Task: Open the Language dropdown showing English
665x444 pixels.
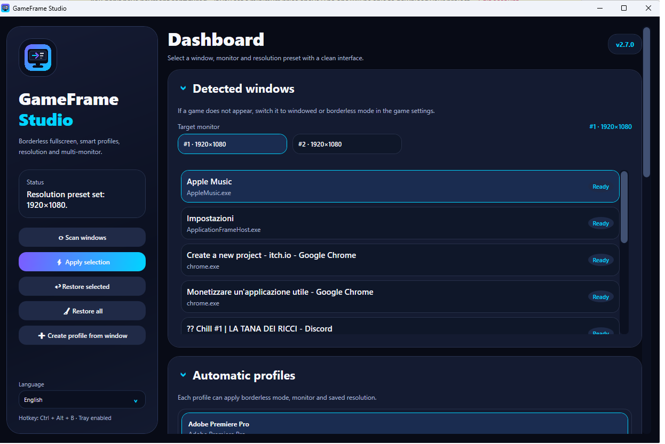Action: (82, 400)
